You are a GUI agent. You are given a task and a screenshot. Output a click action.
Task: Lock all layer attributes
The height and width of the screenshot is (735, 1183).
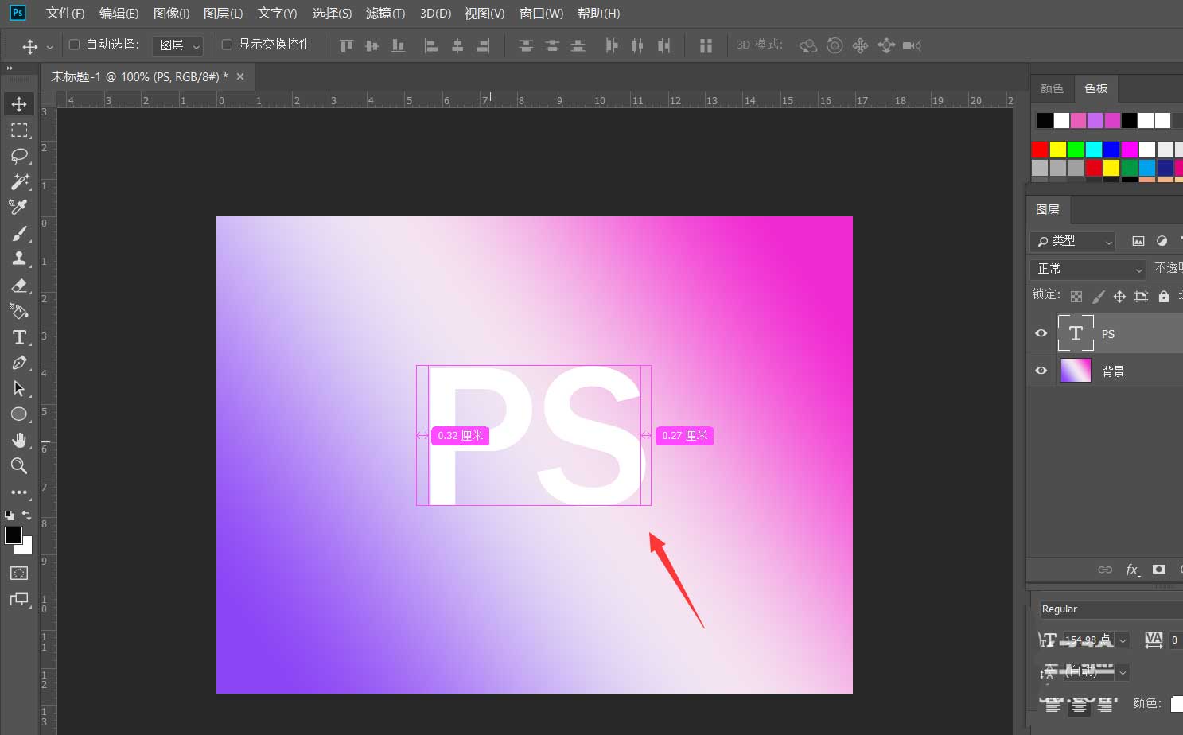point(1164,296)
